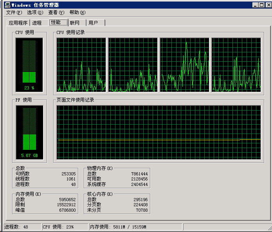Click the 内存使用(K) group label
272x232 pixels.
pyautogui.click(x=28, y=194)
